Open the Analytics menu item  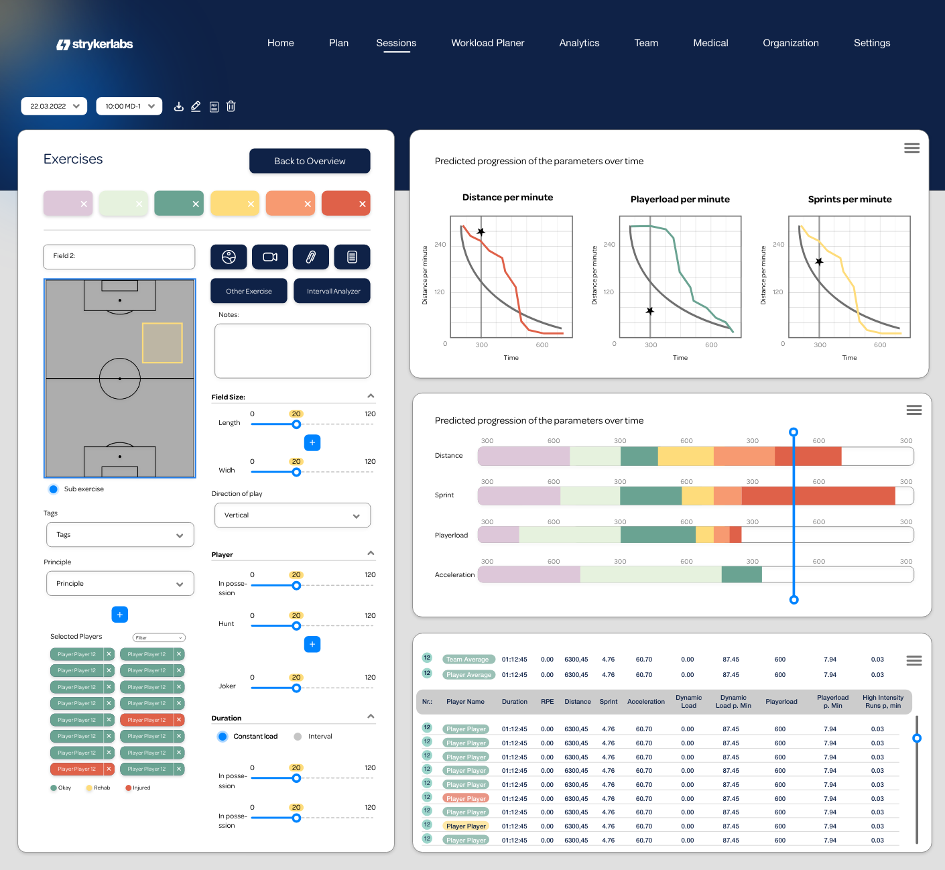[580, 43]
